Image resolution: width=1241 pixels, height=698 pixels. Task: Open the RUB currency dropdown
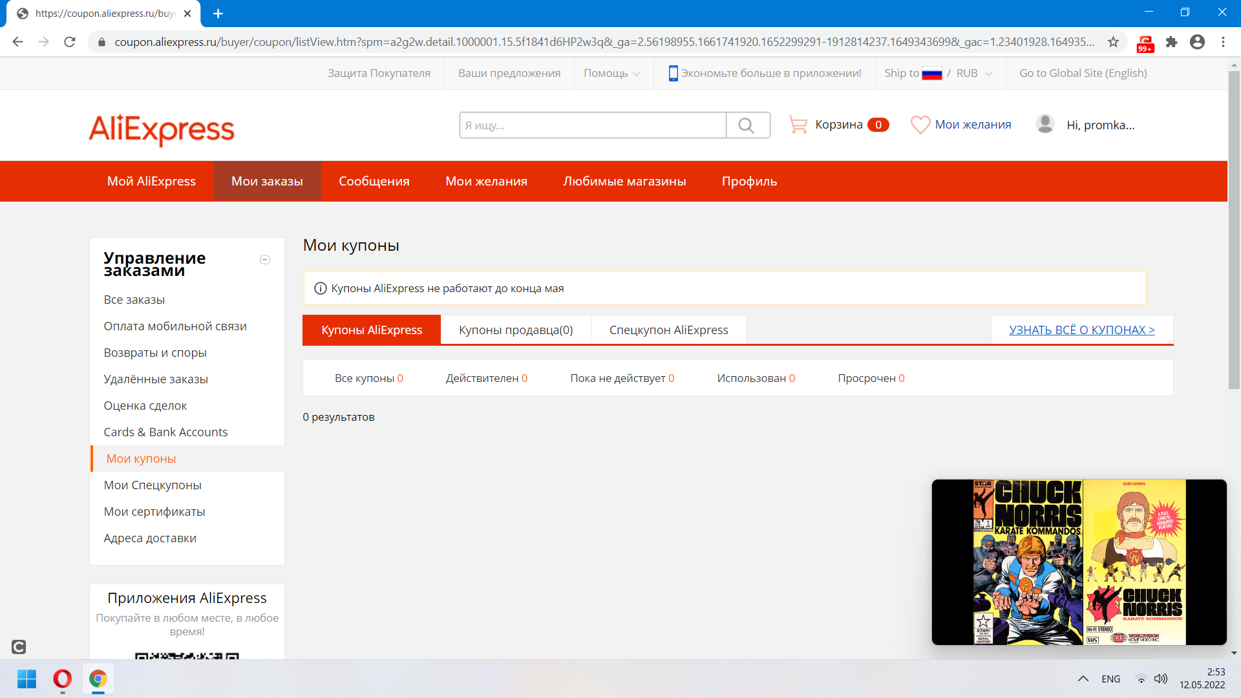(x=973, y=73)
